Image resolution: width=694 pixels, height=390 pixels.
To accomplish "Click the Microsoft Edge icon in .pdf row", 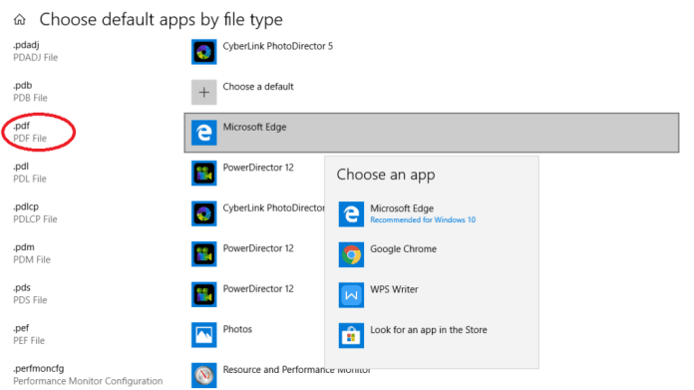I will (204, 133).
